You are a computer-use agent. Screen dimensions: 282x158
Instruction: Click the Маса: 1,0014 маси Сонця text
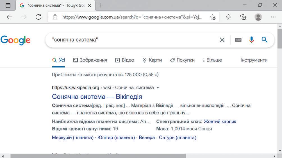(184, 129)
